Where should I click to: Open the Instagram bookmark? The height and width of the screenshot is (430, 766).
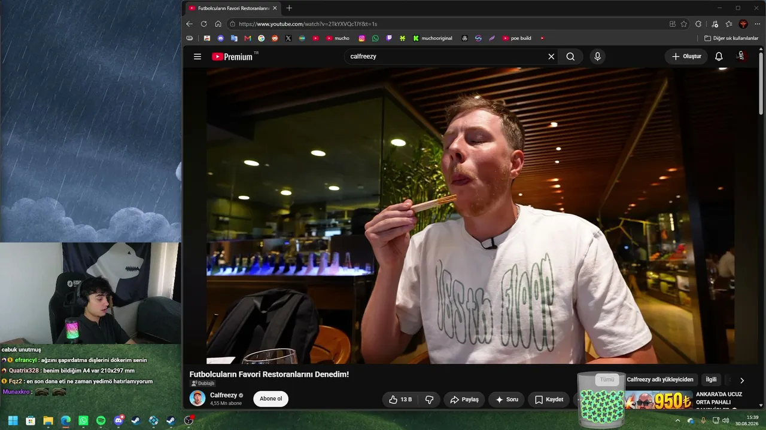pos(362,38)
